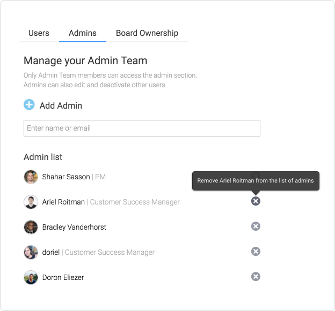The image size is (335, 311).
Task: Open Shahar Sasson's avatar picture
Action: (x=31, y=177)
